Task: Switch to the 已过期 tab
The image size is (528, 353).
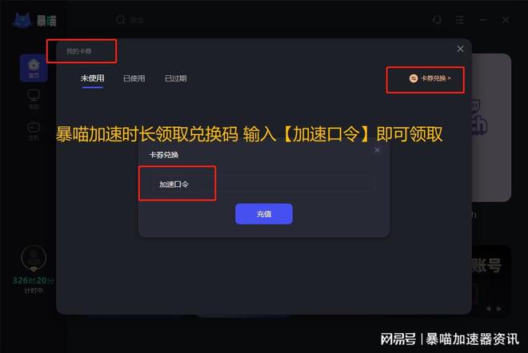Action: pyautogui.click(x=175, y=78)
